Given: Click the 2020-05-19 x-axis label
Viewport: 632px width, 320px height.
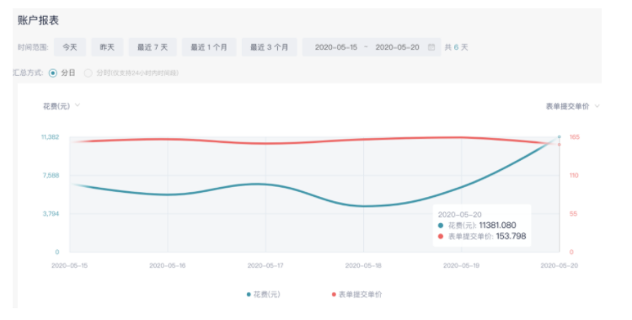Looking at the screenshot, I should point(461,265).
